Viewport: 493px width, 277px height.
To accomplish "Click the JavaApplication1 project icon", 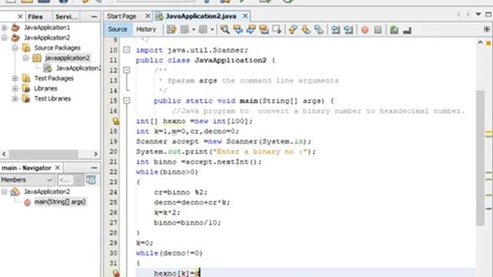I will pyautogui.click(x=15, y=28).
